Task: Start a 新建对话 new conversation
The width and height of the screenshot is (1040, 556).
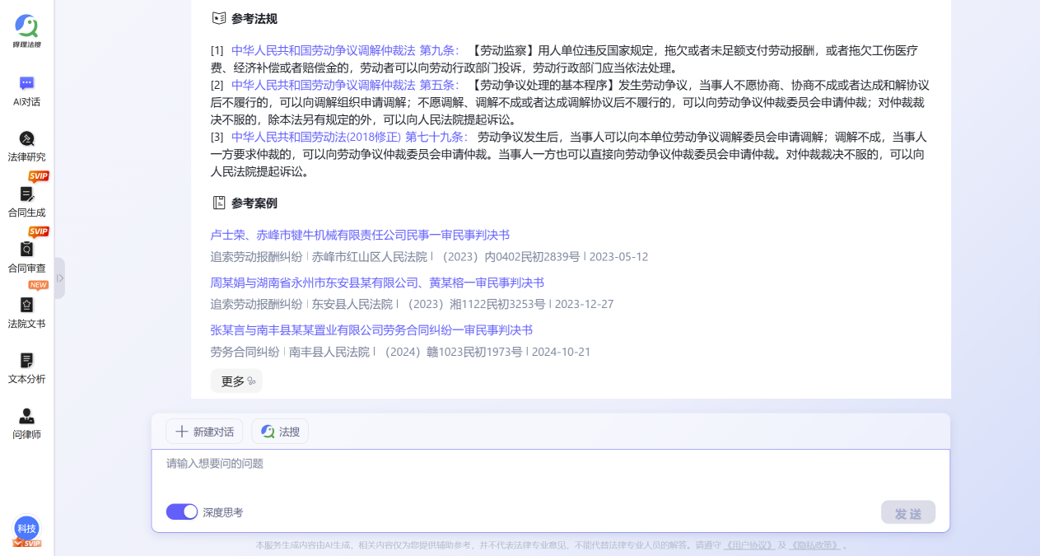Action: [203, 431]
